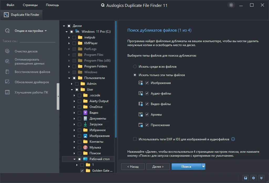
Task: Click the '< Назад' button
Action: [133, 166]
